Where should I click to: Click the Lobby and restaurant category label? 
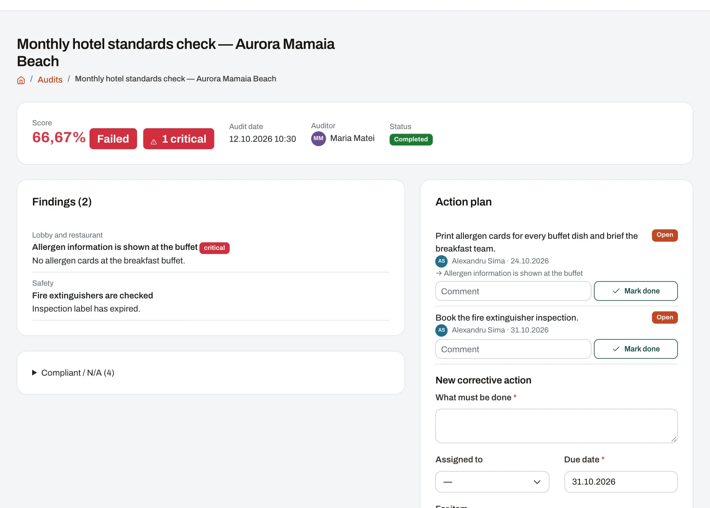68,235
